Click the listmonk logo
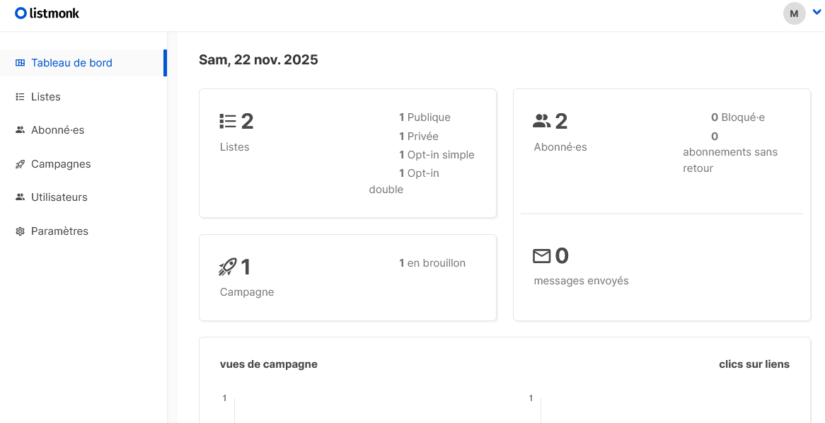 coord(47,13)
